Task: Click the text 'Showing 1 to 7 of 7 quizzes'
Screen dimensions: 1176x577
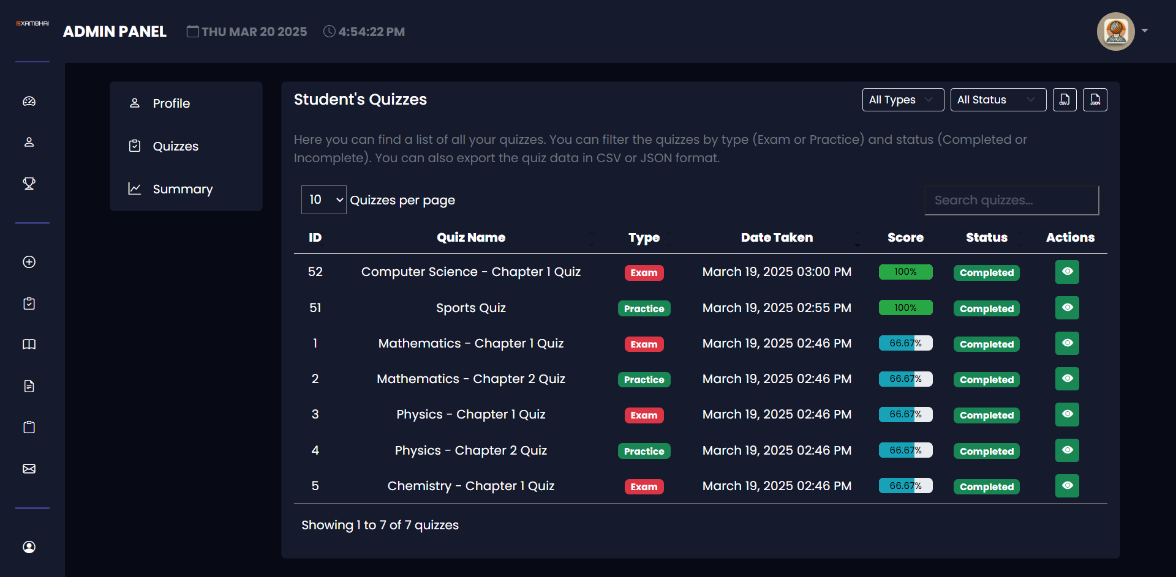Action: [380, 525]
